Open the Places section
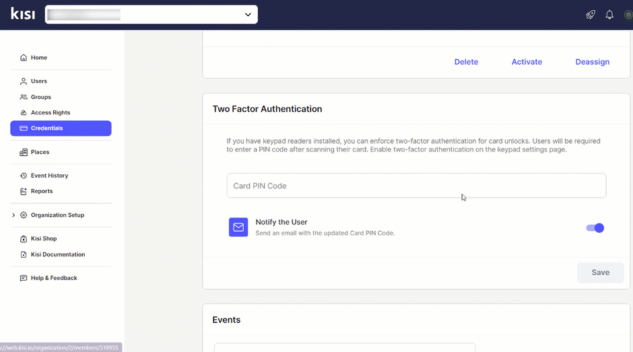This screenshot has width=633, height=352. tap(40, 152)
